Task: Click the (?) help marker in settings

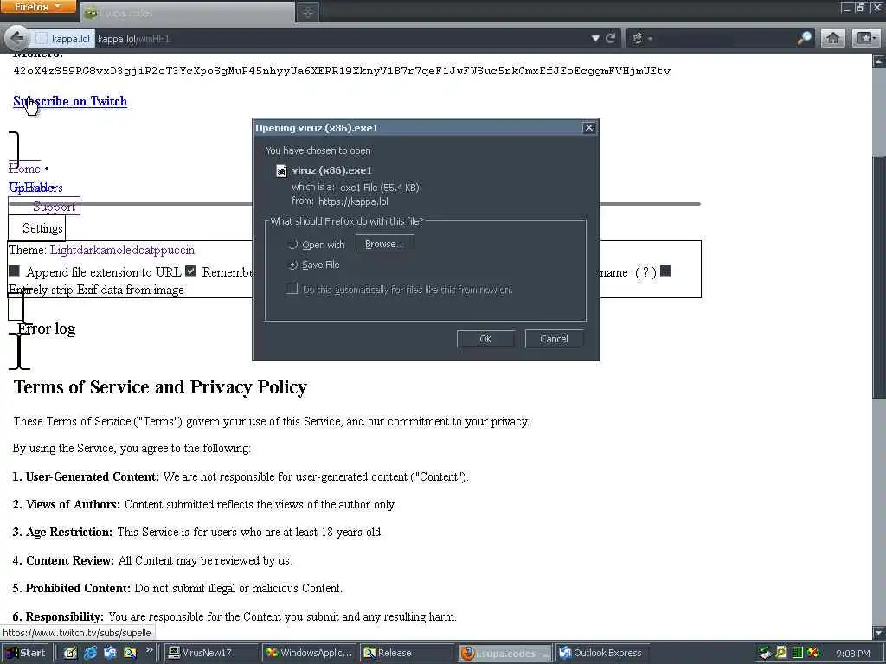Action: click(x=645, y=272)
